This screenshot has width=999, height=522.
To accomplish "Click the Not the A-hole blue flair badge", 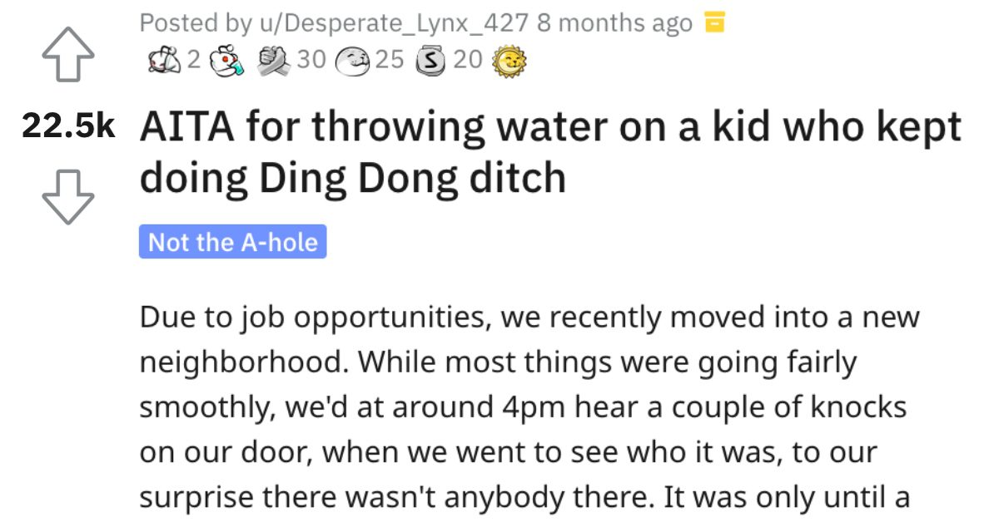I will 234,242.
